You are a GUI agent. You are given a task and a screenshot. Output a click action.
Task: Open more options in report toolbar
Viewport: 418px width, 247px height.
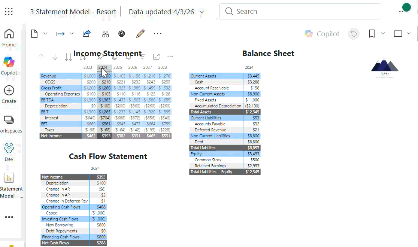[x=158, y=34]
